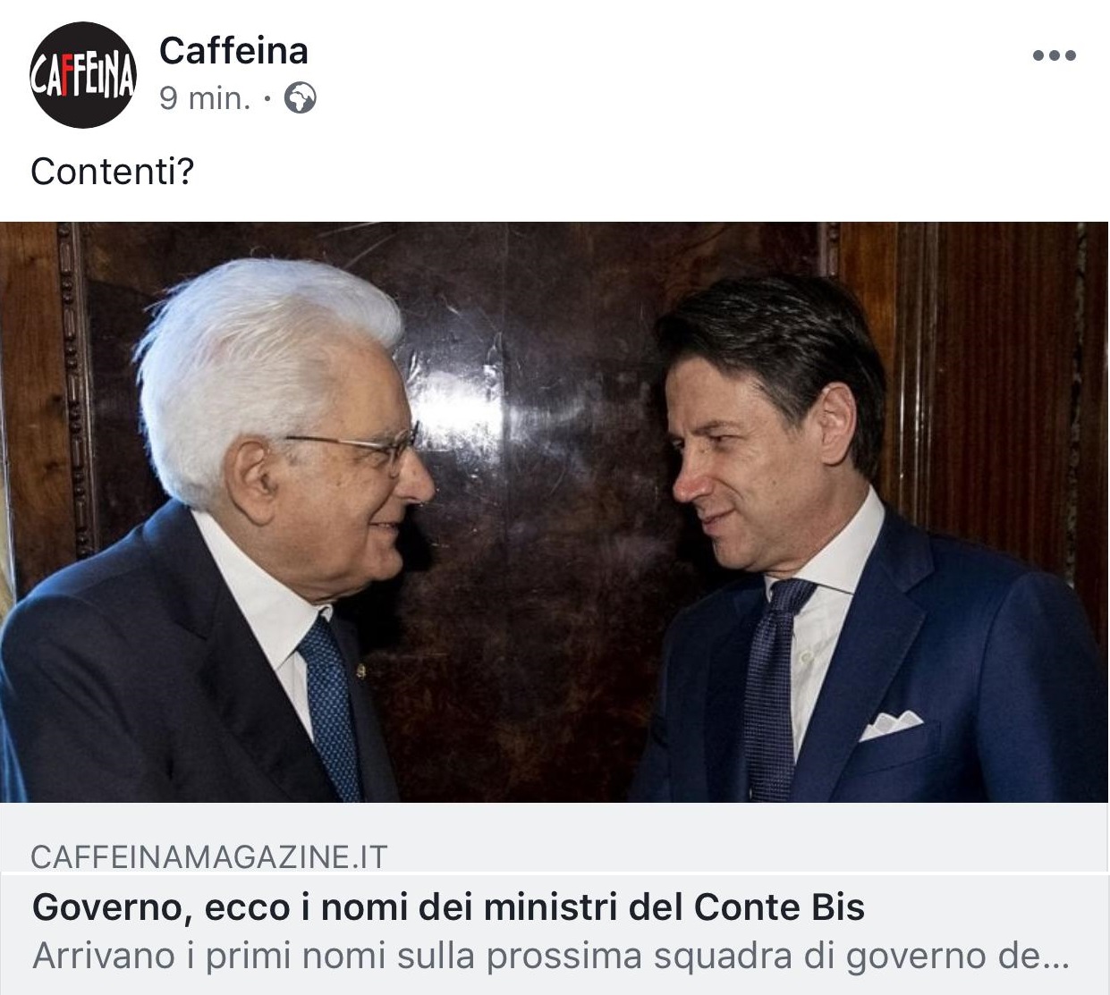Viewport: 1110px width, 995px height.
Task: Open the "9 min." timestamp permalink
Action: pyautogui.click(x=205, y=98)
